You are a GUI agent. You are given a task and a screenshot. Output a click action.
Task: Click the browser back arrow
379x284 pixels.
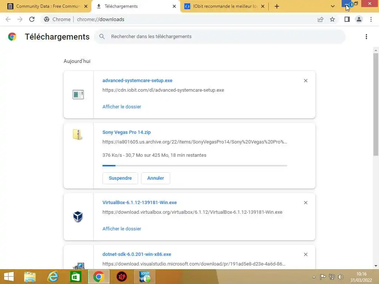point(8,19)
